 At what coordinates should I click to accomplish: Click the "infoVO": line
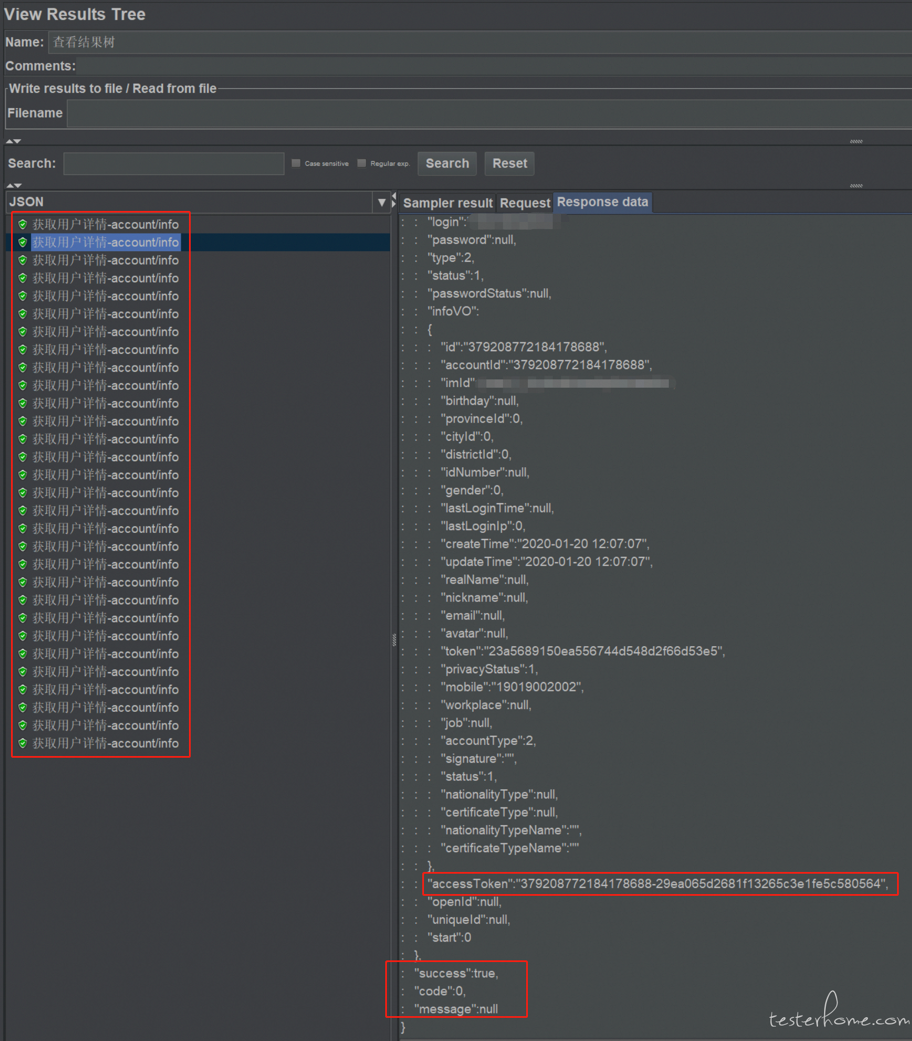point(453,311)
